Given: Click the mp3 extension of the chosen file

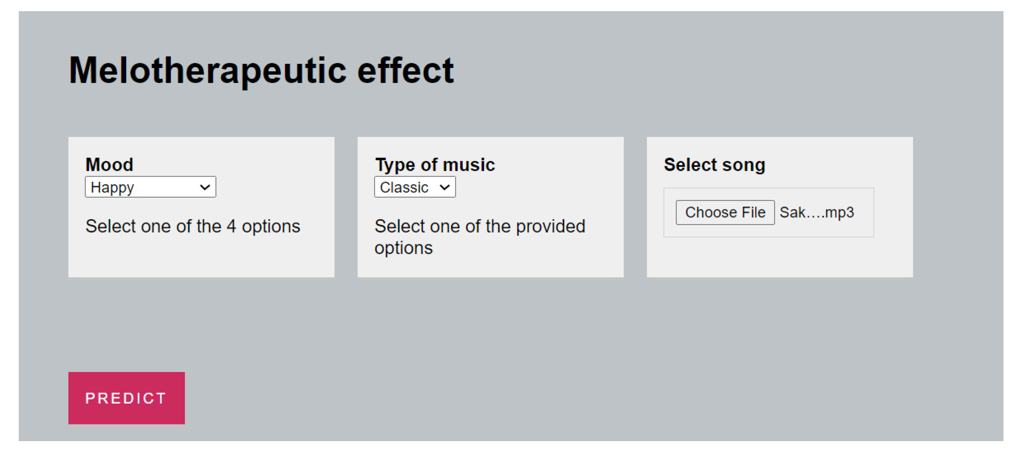Looking at the screenshot, I should point(839,213).
